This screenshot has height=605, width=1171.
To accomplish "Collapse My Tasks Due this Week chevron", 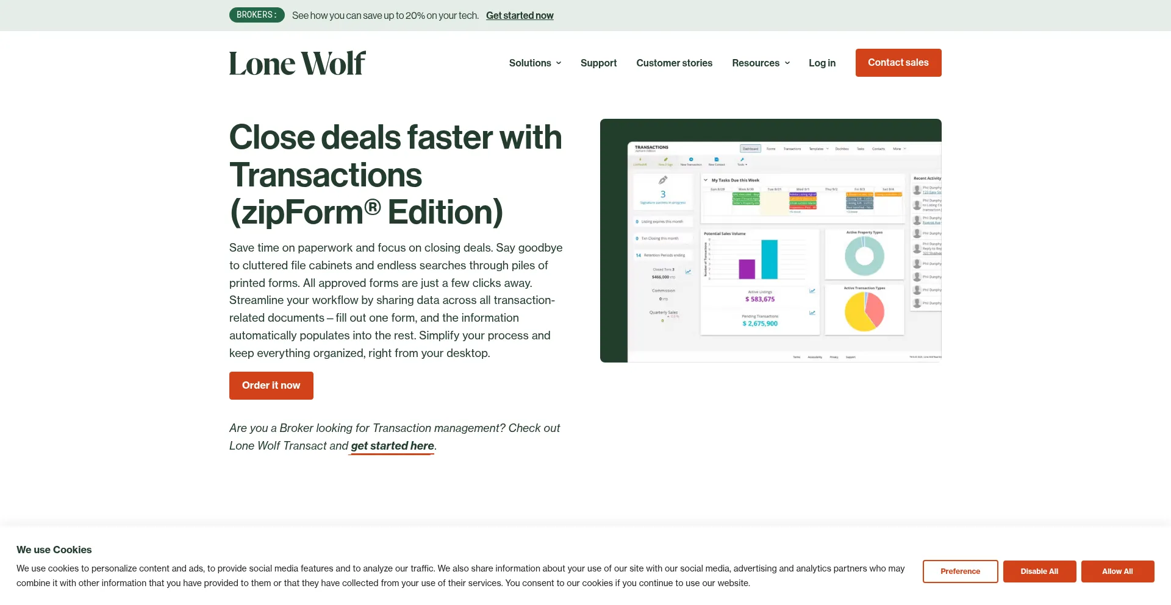I will 706,180.
